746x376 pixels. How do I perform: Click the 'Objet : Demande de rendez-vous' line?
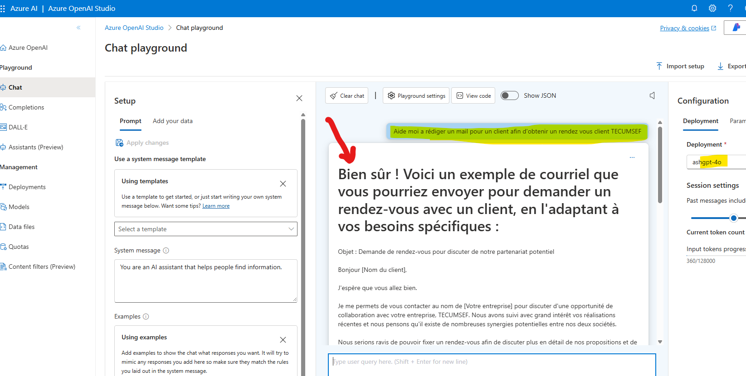pos(446,252)
